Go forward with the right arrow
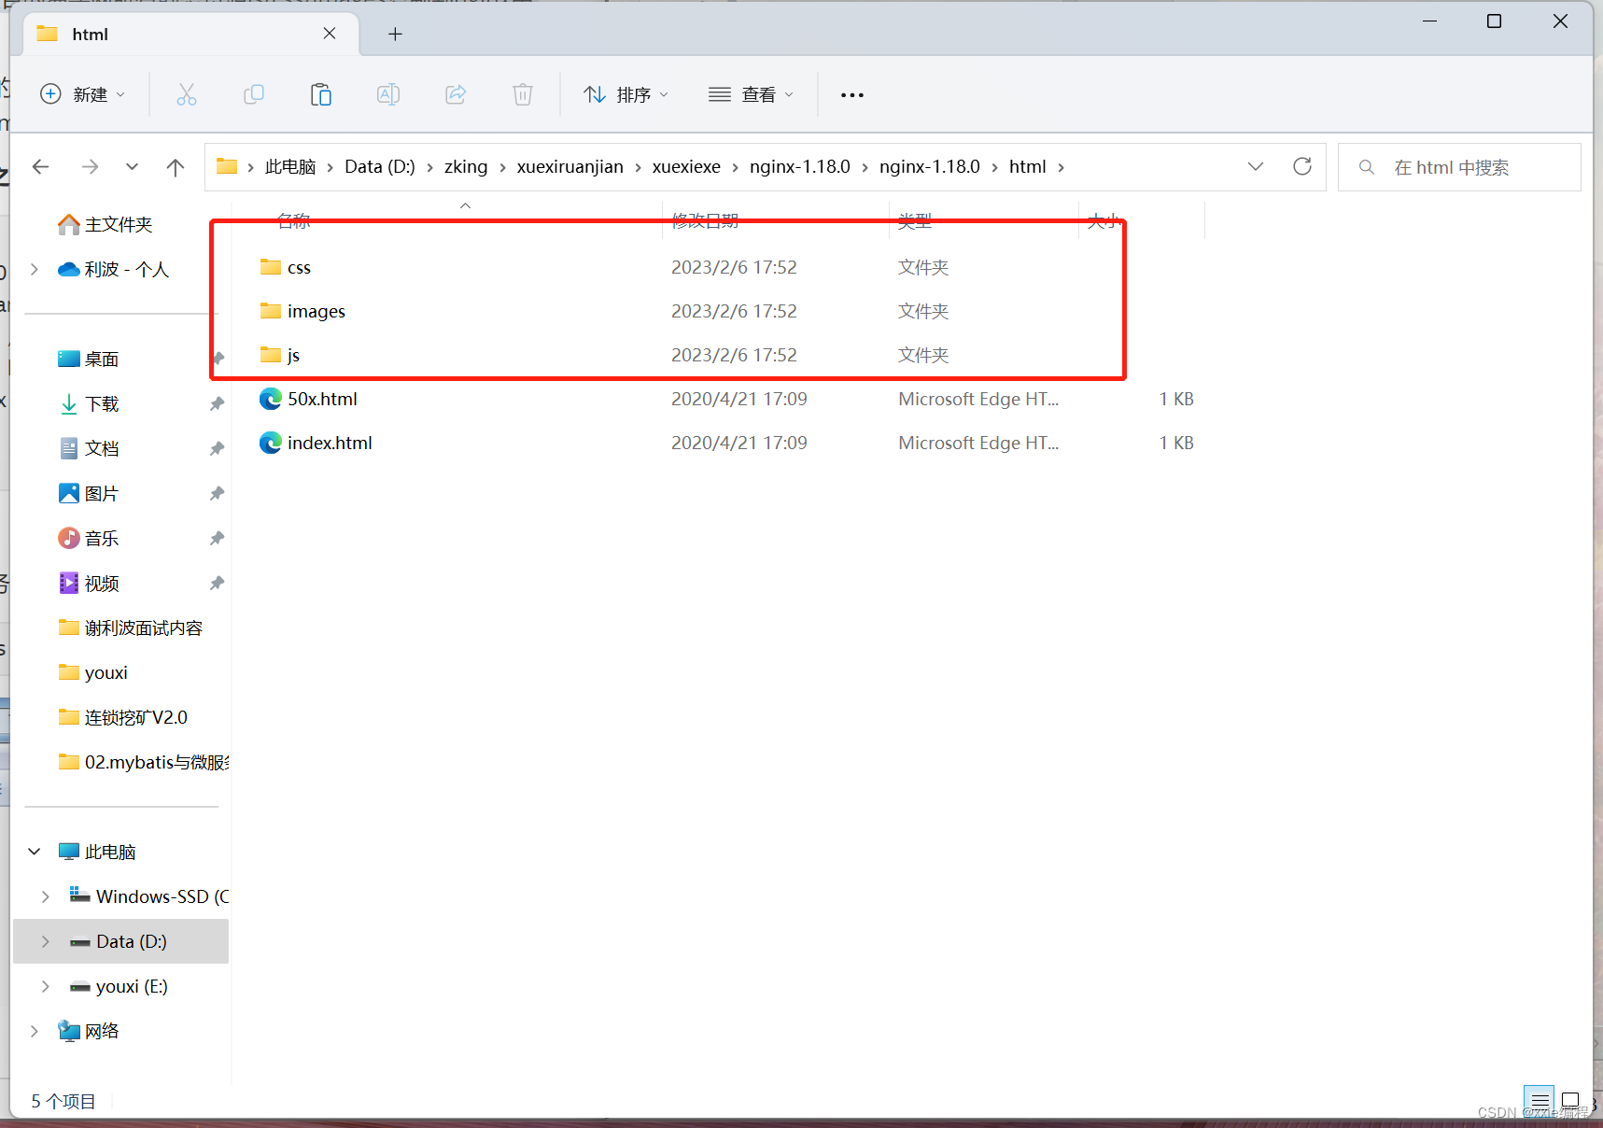 pos(90,167)
